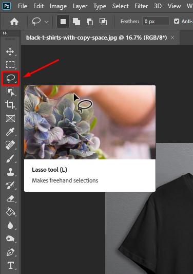Viewport: 193px width, 274px height.
Task: Choose New selection mode
Action: (x=63, y=22)
